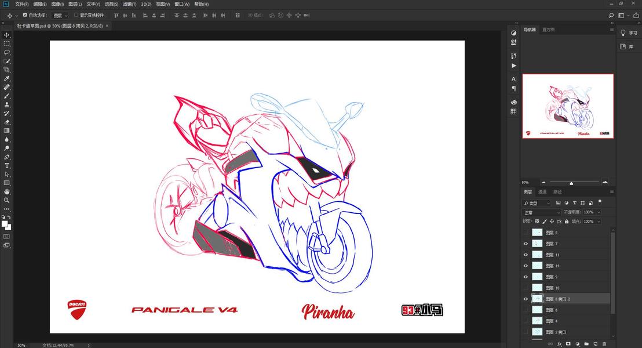
Task: Add a layer mask from bottom bar
Action: [x=568, y=344]
